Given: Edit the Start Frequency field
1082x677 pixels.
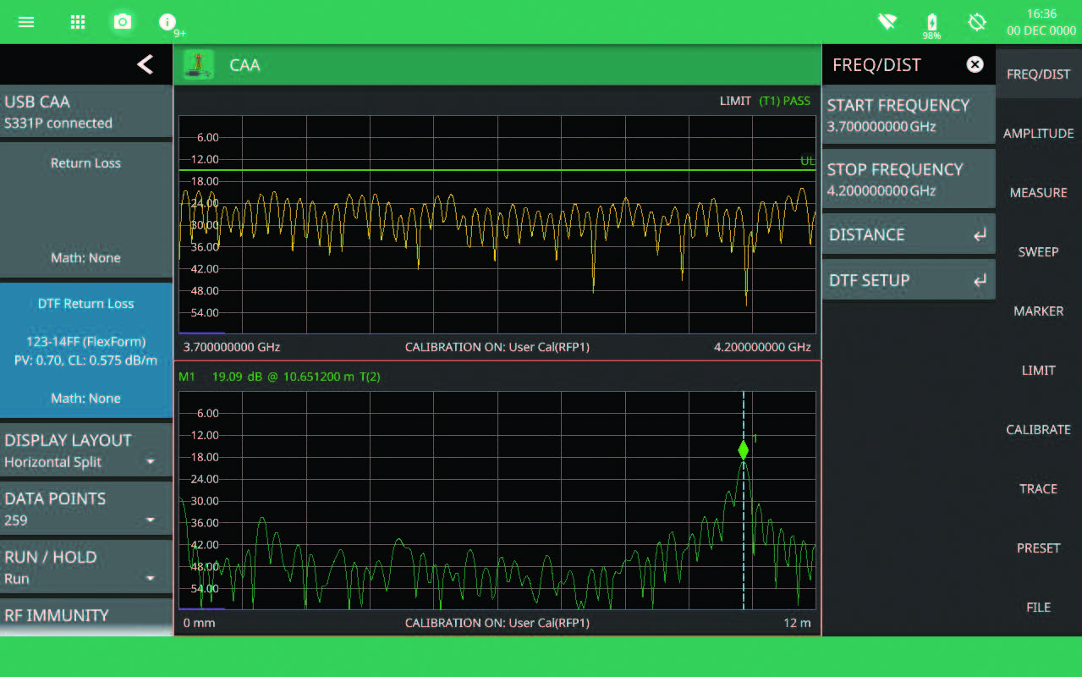Looking at the screenshot, I should pos(908,116).
